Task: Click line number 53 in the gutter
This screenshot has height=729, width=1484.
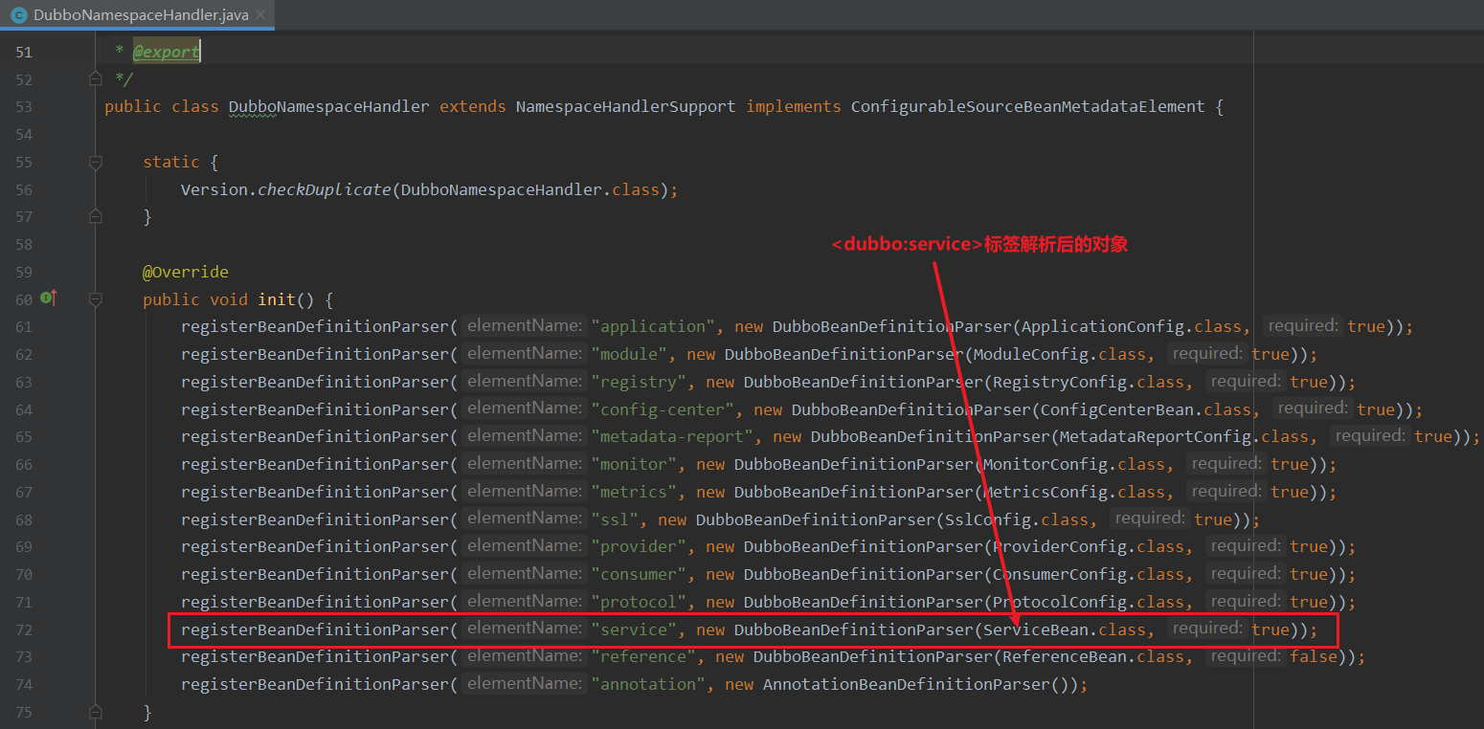Action: pos(23,107)
